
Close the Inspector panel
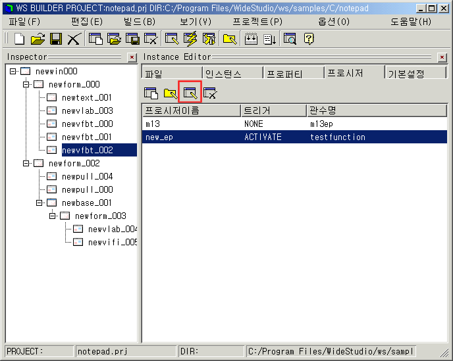pos(132,57)
